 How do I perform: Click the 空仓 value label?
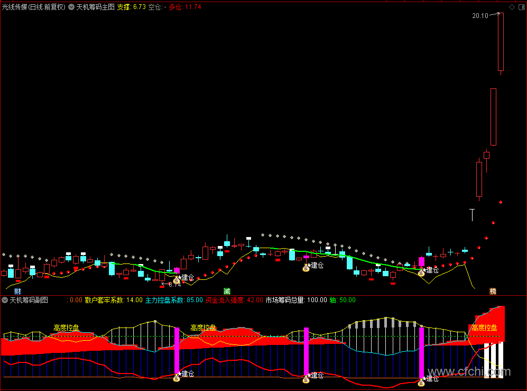(x=158, y=7)
